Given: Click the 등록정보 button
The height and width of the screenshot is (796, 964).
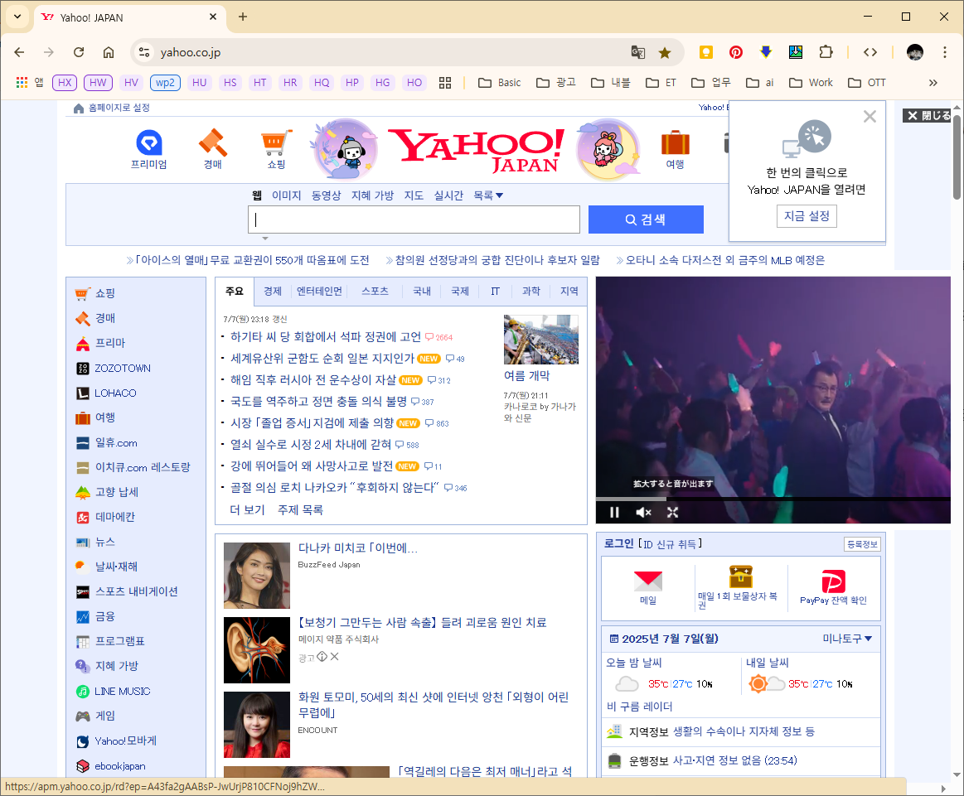Looking at the screenshot, I should pyautogui.click(x=863, y=544).
